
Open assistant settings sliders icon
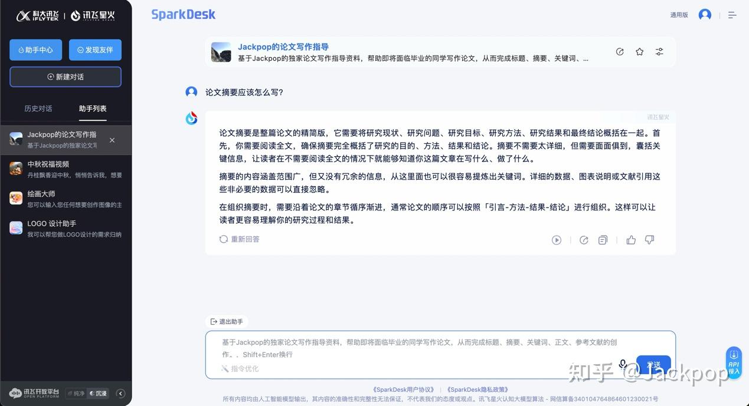659,52
